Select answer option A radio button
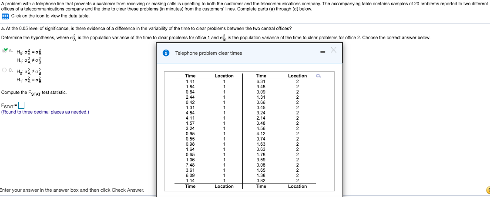The image size is (490, 197). pyautogui.click(x=5, y=51)
